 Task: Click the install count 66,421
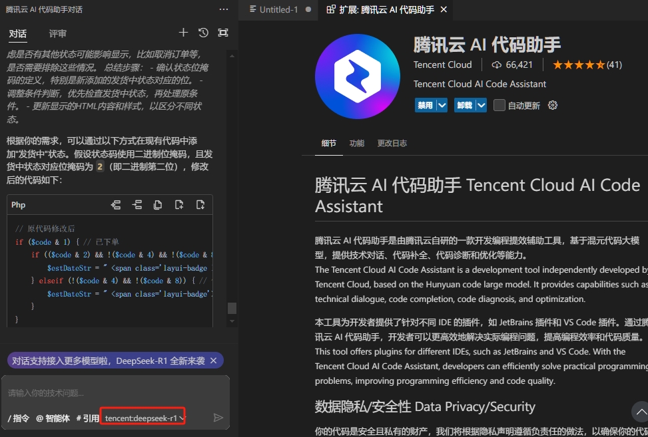512,65
